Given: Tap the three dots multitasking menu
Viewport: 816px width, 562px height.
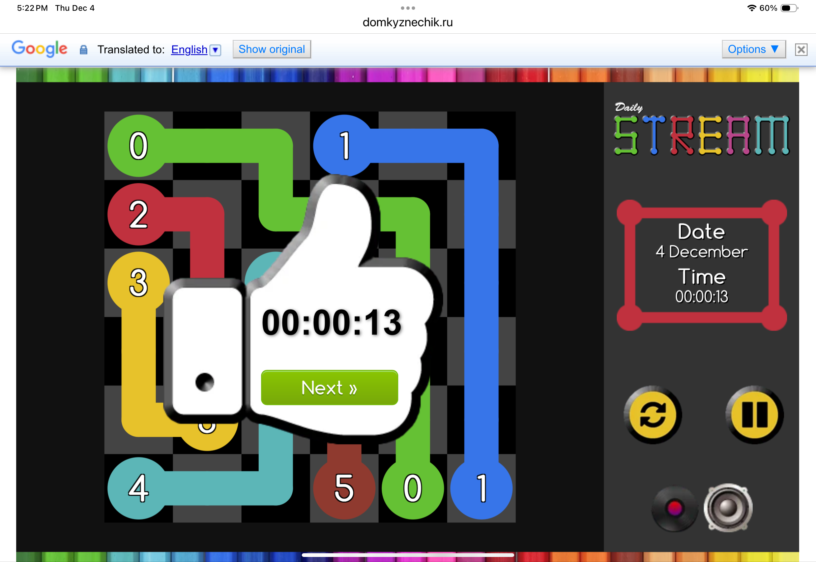Looking at the screenshot, I should point(408,8).
